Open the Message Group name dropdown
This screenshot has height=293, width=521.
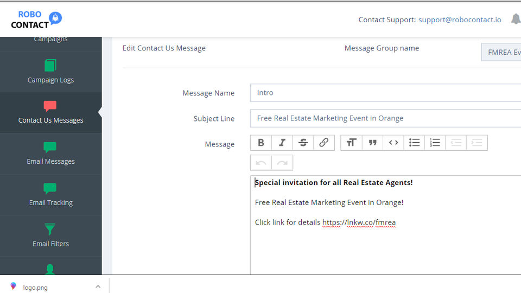501,52
